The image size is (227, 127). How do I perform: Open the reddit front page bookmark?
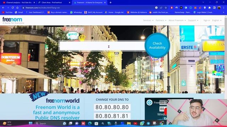click(x=159, y=12)
